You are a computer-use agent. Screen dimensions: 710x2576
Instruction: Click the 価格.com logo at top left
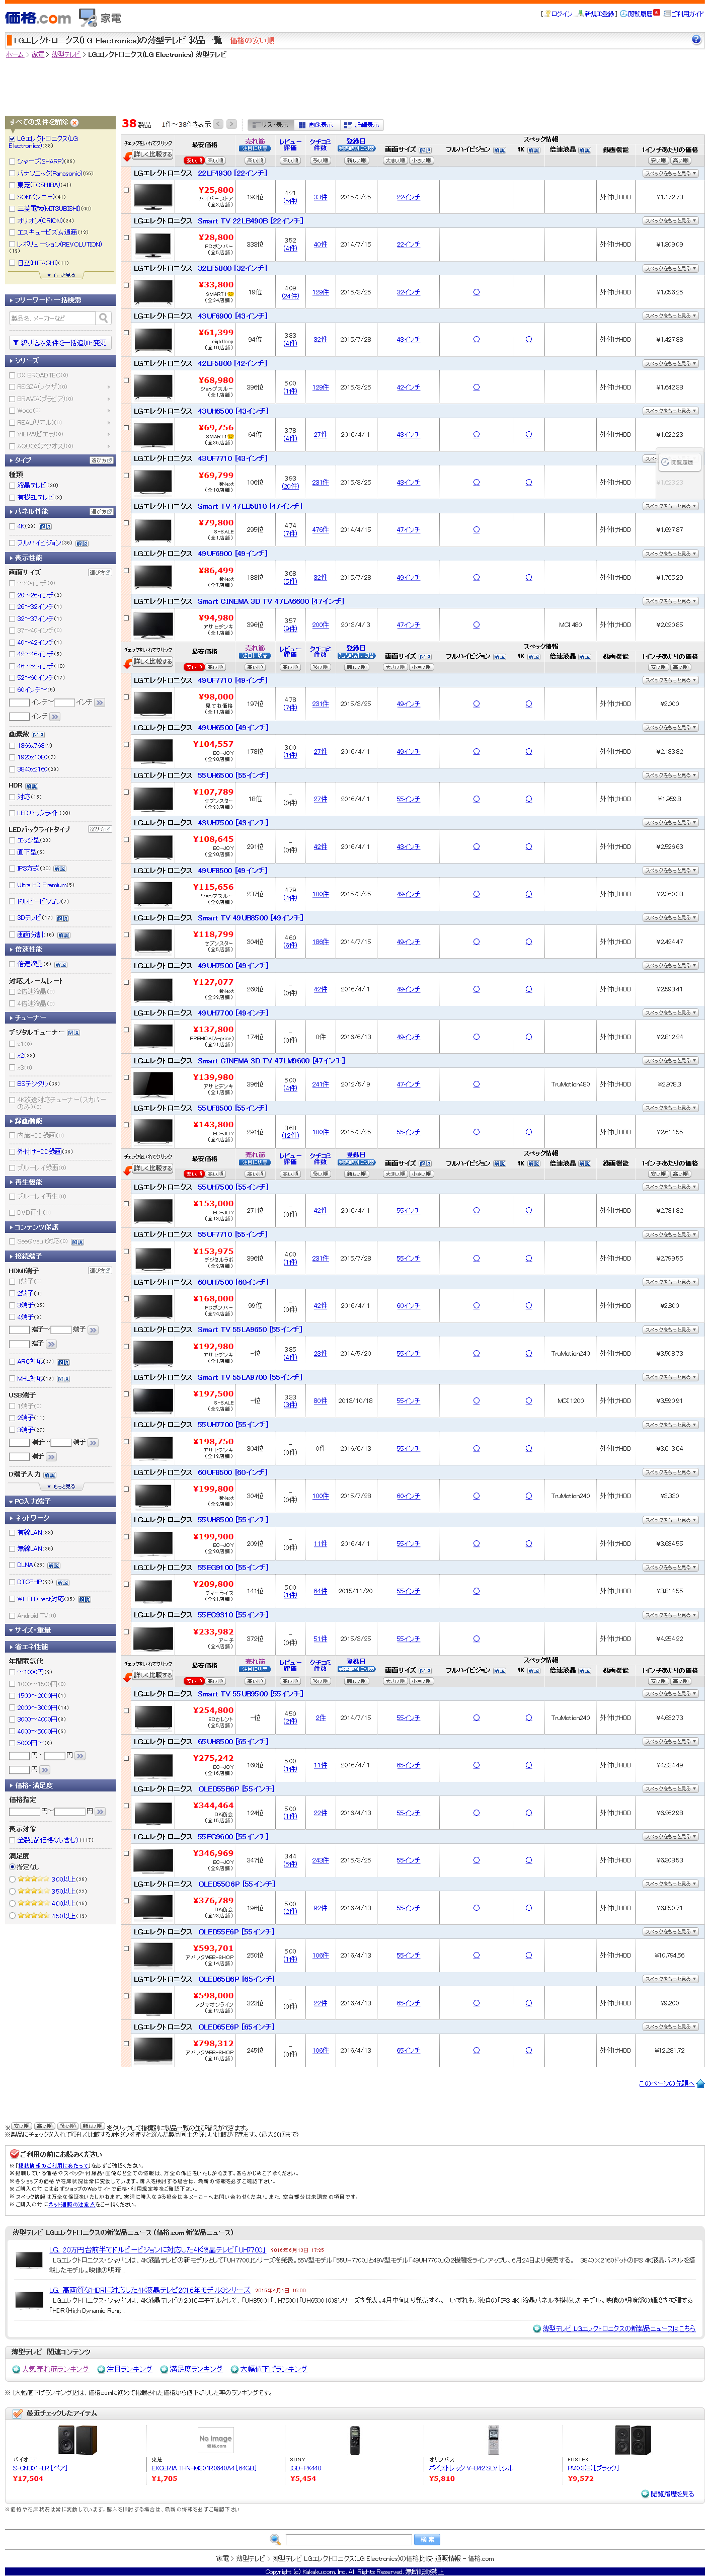pos(37,17)
